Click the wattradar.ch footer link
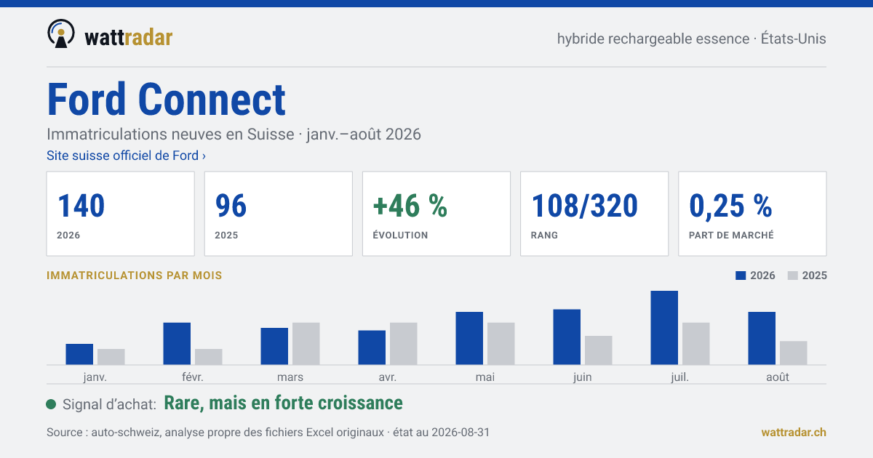 [x=794, y=432]
